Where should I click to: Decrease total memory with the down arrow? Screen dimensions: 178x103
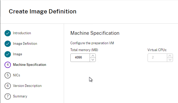93,60
